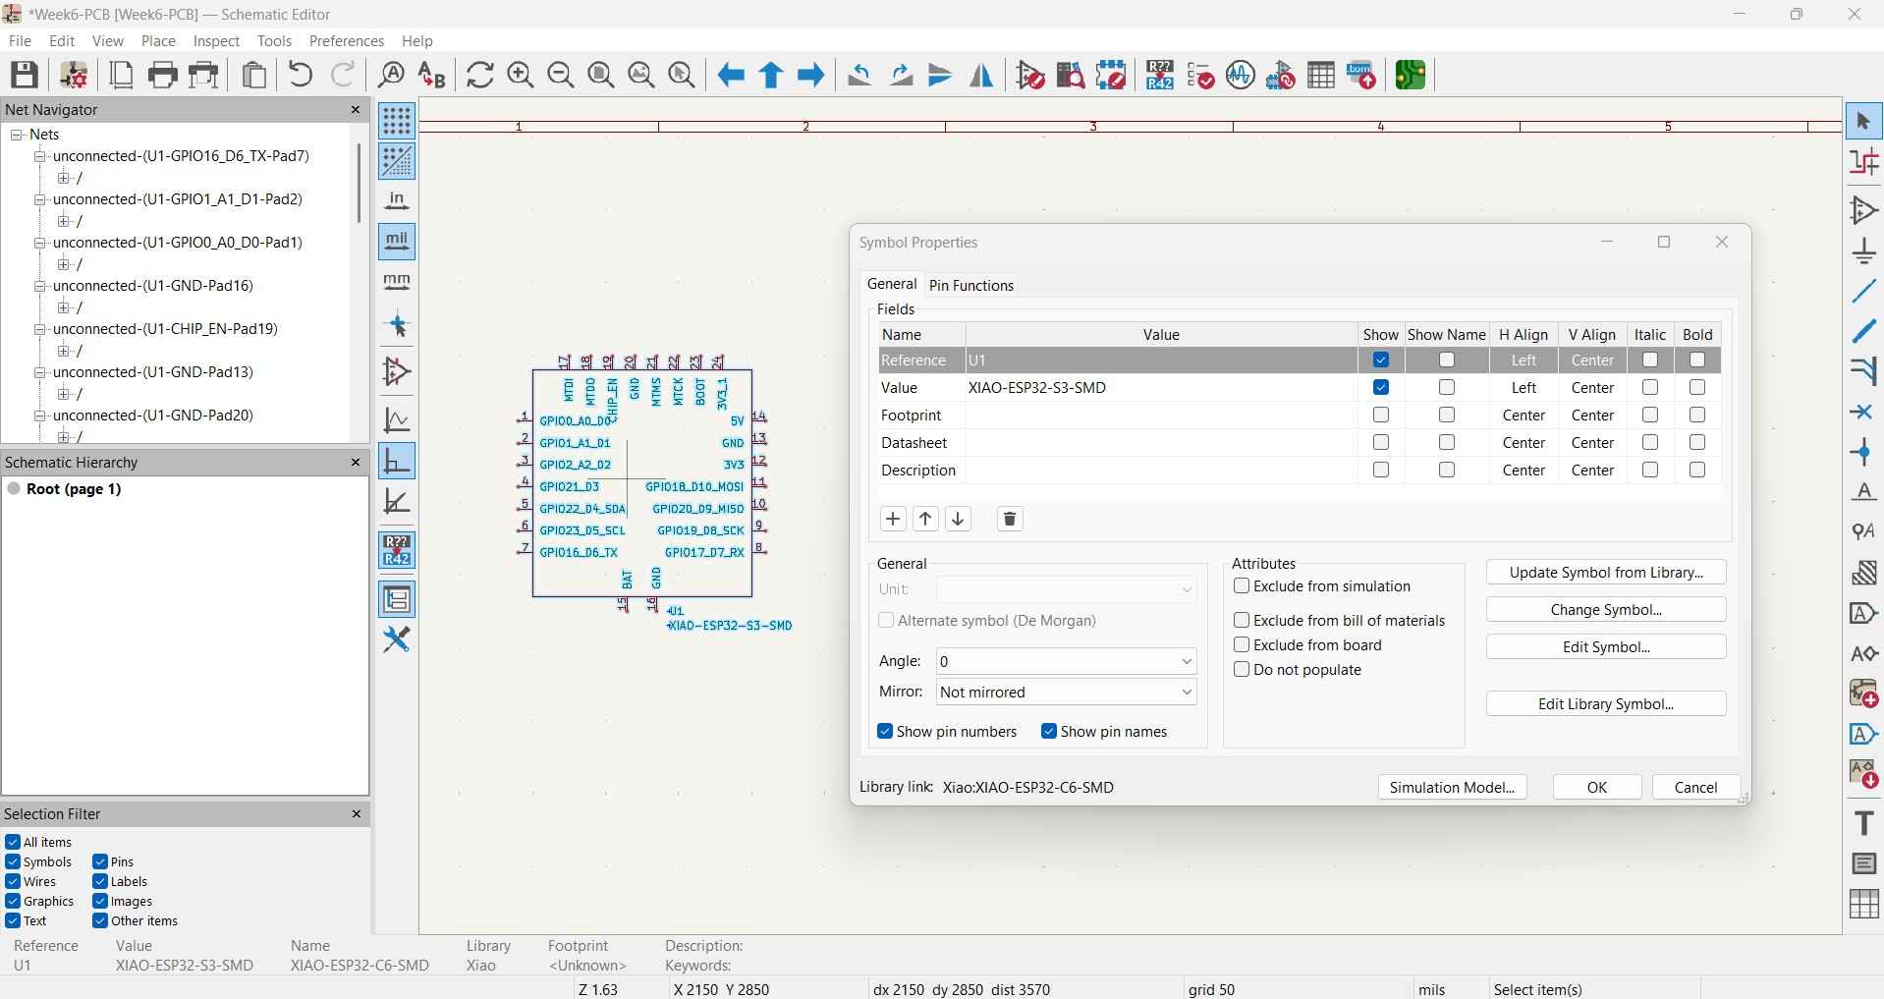
Task: Open the File menu
Action: pos(20,41)
